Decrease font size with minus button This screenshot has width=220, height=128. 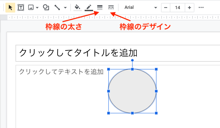tap(166, 7)
